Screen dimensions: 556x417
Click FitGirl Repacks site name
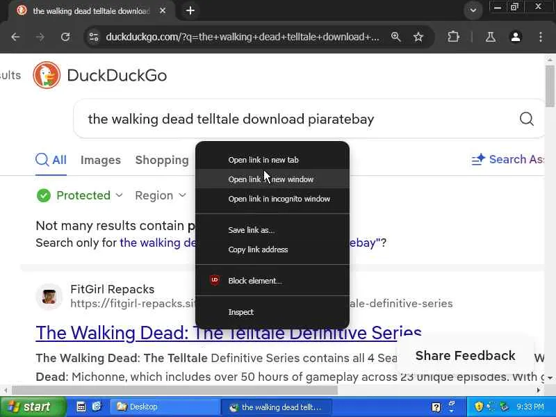(113, 289)
